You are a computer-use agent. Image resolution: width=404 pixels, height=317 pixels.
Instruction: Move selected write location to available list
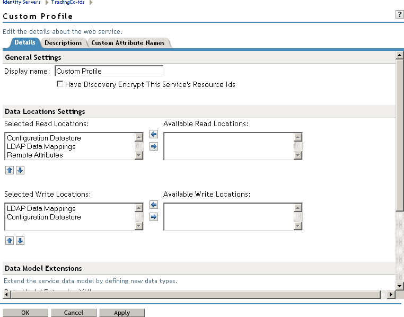tap(154, 217)
